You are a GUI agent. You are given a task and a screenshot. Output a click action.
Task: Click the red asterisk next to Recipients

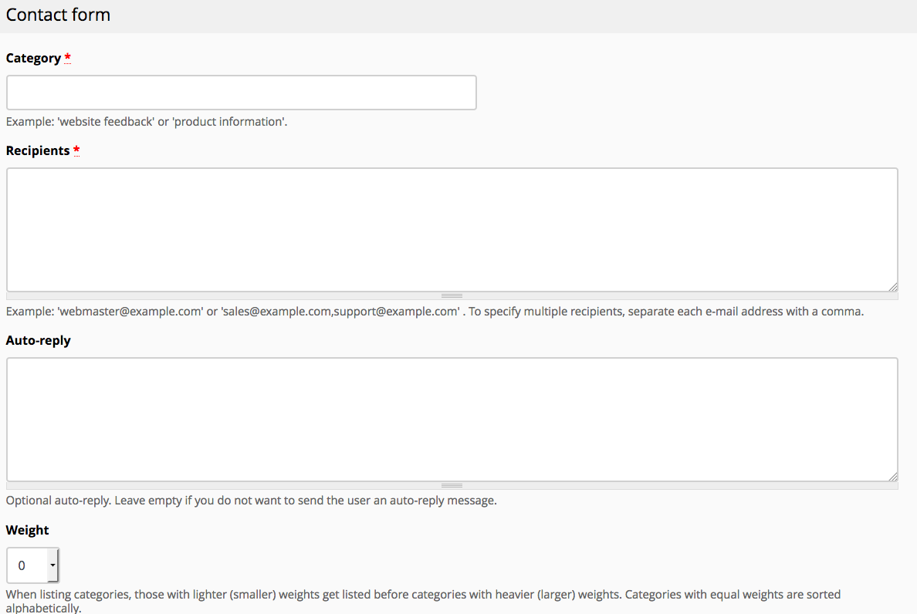pyautogui.click(x=76, y=150)
